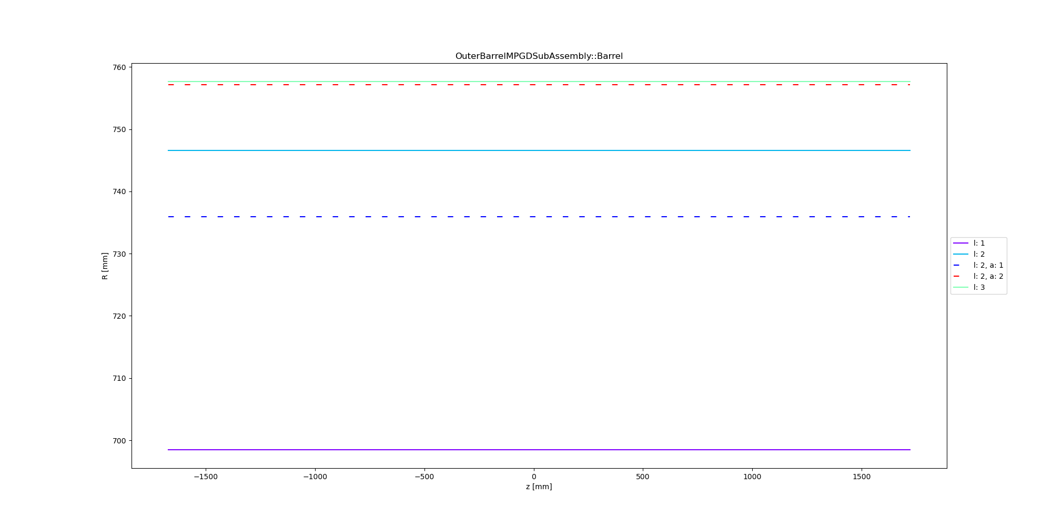This screenshot has width=1052, height=526.
Task: Click the 'R [mm]' y-axis label
Action: 105,266
